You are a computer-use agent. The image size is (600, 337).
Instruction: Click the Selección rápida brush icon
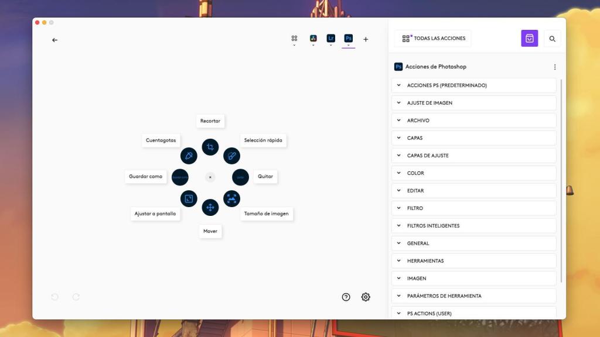pyautogui.click(x=231, y=156)
